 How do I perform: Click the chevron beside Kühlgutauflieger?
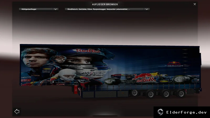(x=55, y=9)
